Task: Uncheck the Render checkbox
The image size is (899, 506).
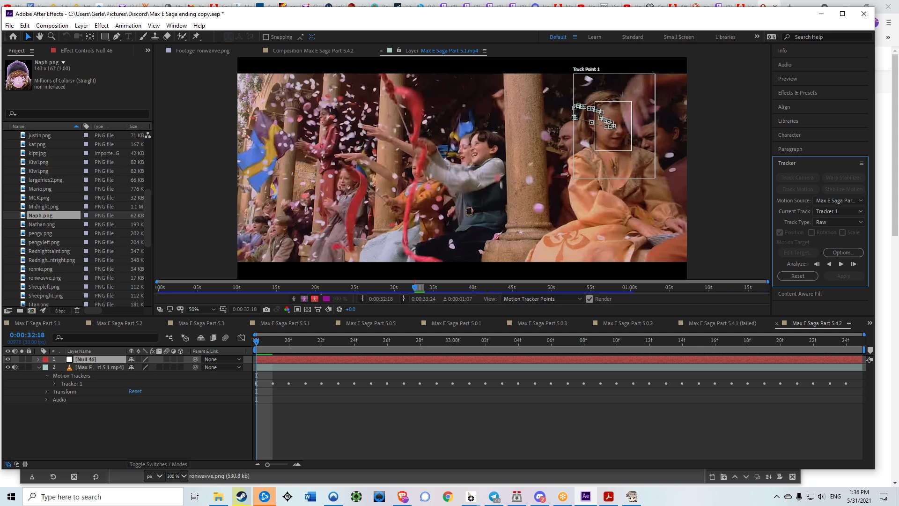Action: [590, 299]
